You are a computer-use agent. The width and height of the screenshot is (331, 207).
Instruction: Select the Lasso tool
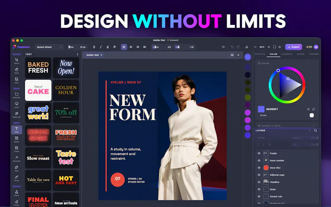click(x=17, y=105)
